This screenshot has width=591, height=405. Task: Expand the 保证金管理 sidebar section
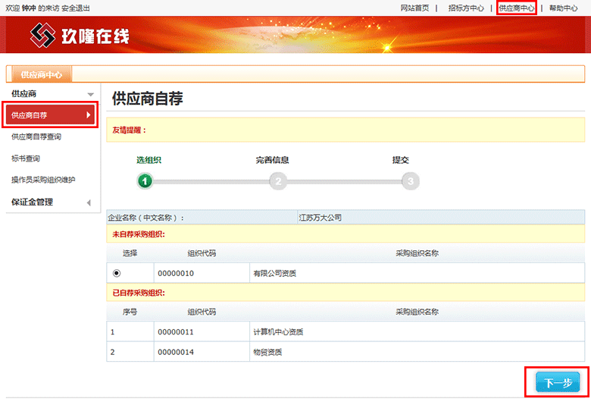tap(88, 202)
